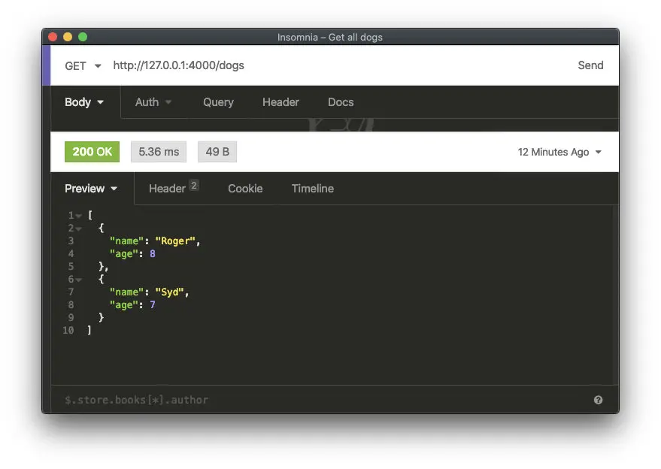Switch to the request Header tab

tap(280, 102)
